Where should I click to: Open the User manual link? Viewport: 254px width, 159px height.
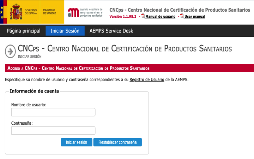(195, 17)
